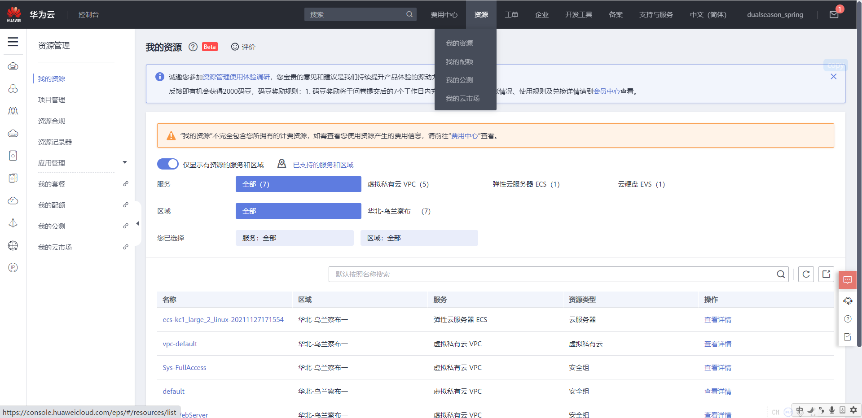Open the 中文（简体） language dropdown
This screenshot has height=418, width=862.
click(x=708, y=15)
